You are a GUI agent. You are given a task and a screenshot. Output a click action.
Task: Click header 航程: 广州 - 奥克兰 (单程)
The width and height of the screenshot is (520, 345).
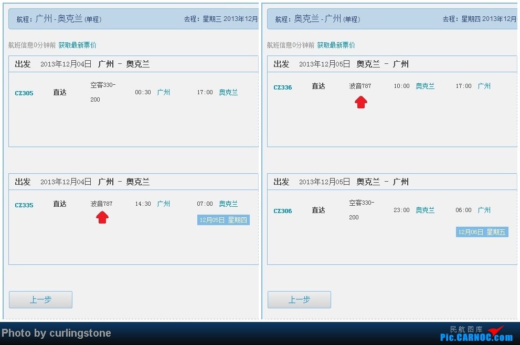pyautogui.click(x=59, y=19)
